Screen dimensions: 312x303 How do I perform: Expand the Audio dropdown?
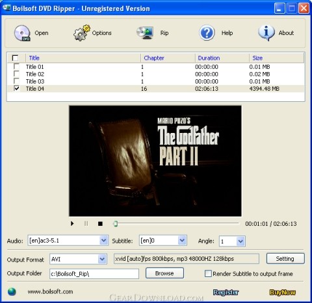point(103,241)
